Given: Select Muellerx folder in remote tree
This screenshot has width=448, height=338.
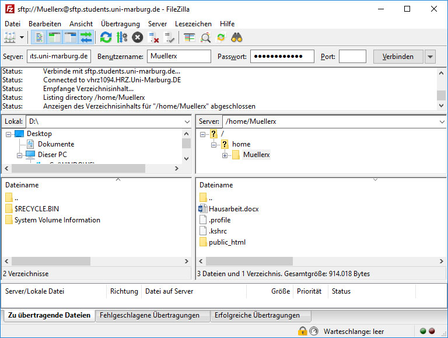Looking at the screenshot, I should [x=256, y=155].
